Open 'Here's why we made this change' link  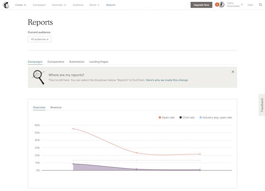click(167, 80)
